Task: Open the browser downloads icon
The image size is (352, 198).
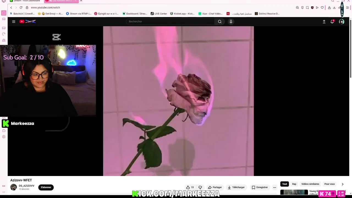Action: 334,8
